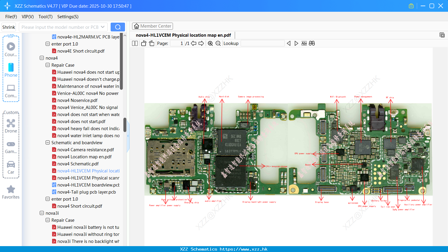Collapse the nova4 tree node
448x252 pixels.
point(42,58)
